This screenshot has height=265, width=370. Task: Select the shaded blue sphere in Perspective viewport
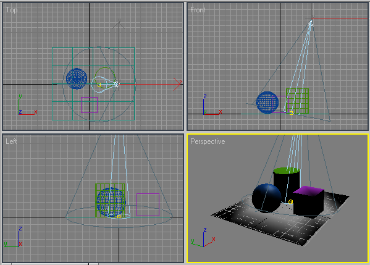267,198
